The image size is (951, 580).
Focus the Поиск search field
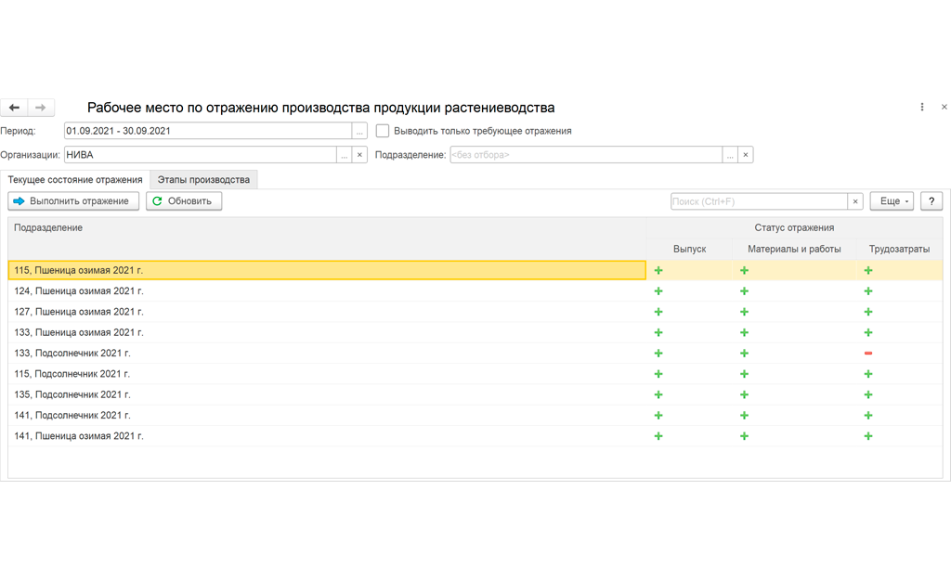[x=759, y=201]
